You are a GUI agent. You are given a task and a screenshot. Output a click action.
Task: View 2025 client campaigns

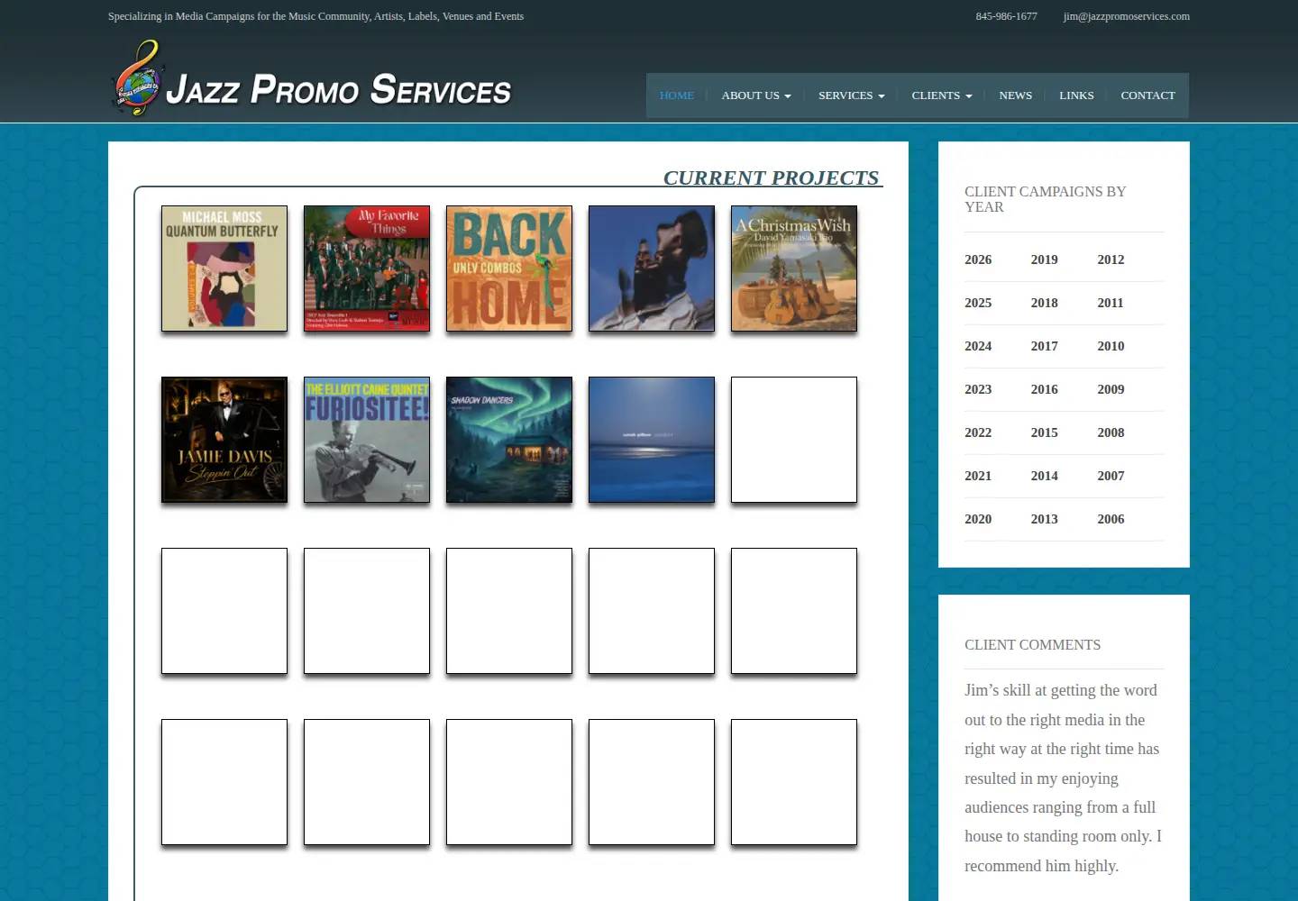[978, 303]
